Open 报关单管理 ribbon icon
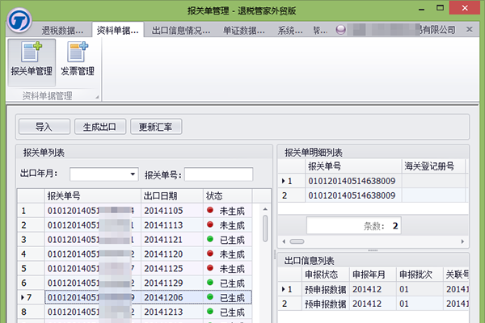This screenshot has width=485, height=323. click(32, 62)
